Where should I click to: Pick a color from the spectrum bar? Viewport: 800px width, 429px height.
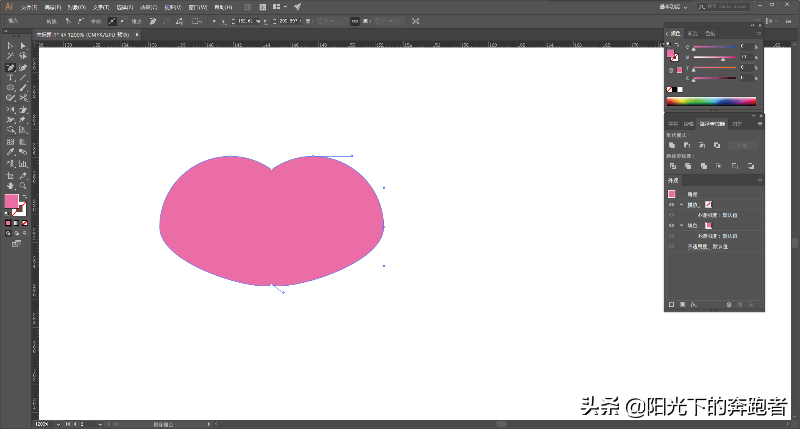click(x=711, y=101)
